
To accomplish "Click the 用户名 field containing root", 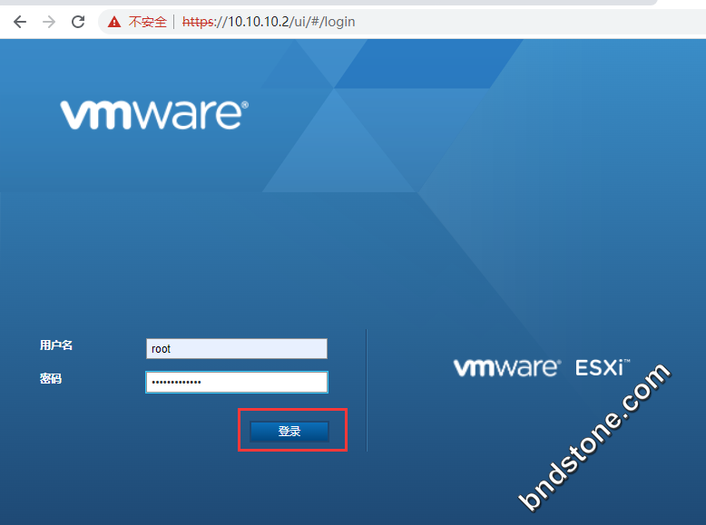I will (237, 349).
